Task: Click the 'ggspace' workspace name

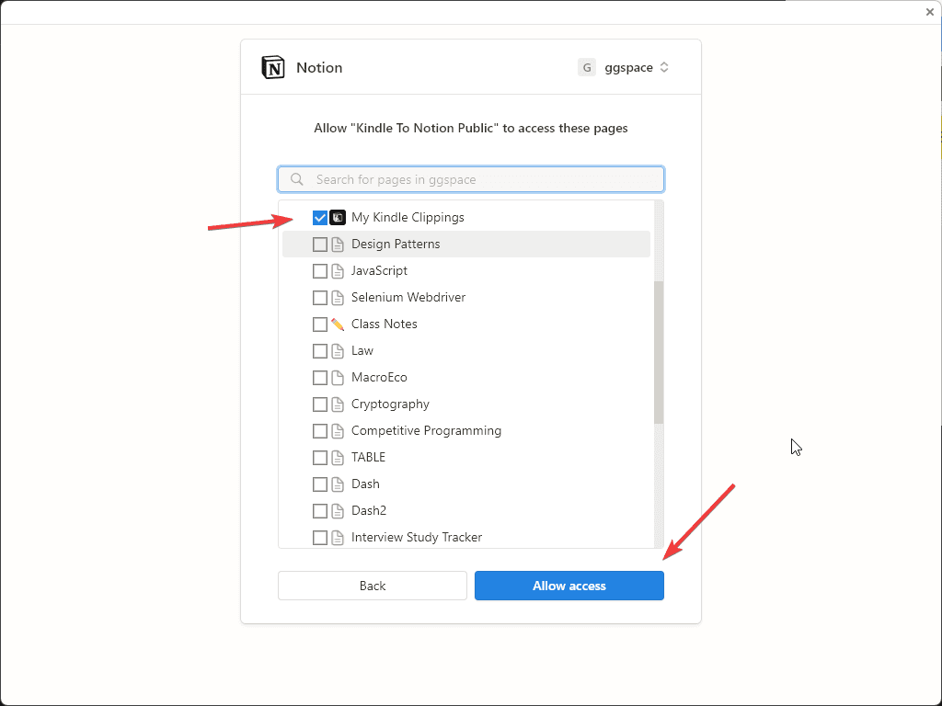Action: (628, 68)
